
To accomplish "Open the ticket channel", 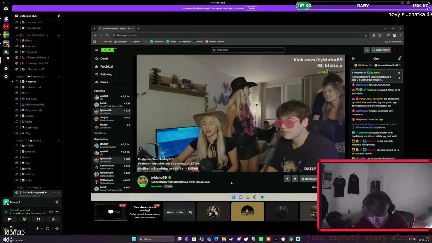I will [x=37, y=40].
